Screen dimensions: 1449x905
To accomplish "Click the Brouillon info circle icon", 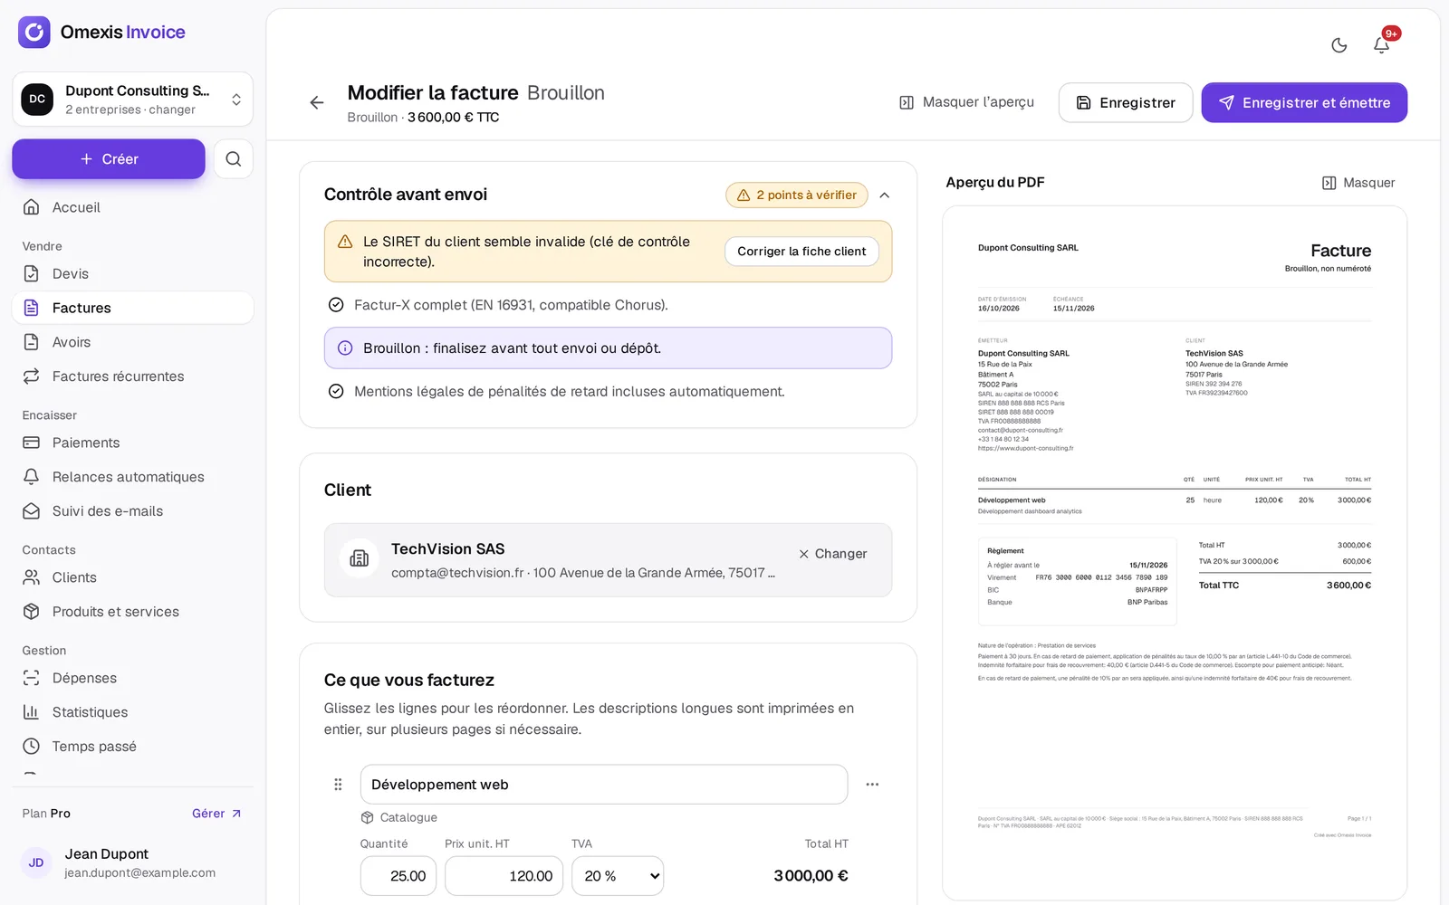I will click(345, 348).
